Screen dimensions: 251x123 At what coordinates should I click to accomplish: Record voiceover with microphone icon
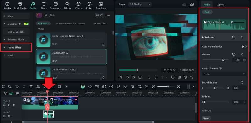click(125, 87)
